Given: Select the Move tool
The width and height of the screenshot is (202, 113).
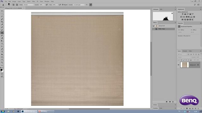Looking at the screenshot, I should [2, 11].
